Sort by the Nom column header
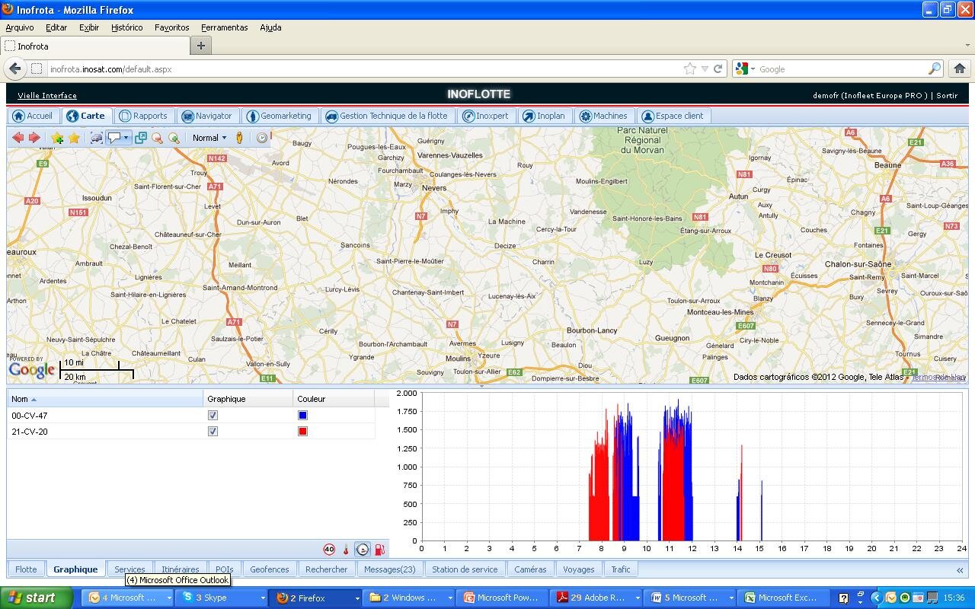975x609 pixels. (x=105, y=399)
